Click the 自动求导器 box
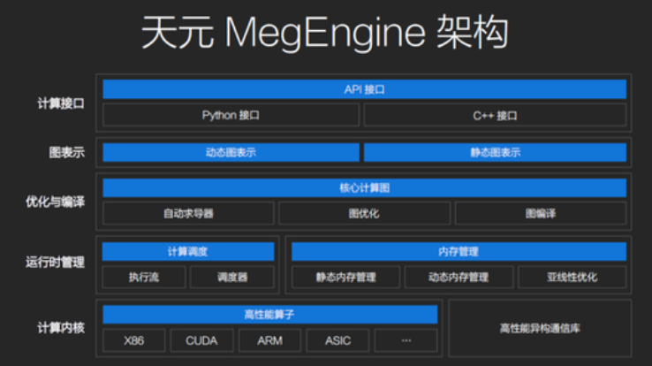652x366 pixels. (188, 213)
